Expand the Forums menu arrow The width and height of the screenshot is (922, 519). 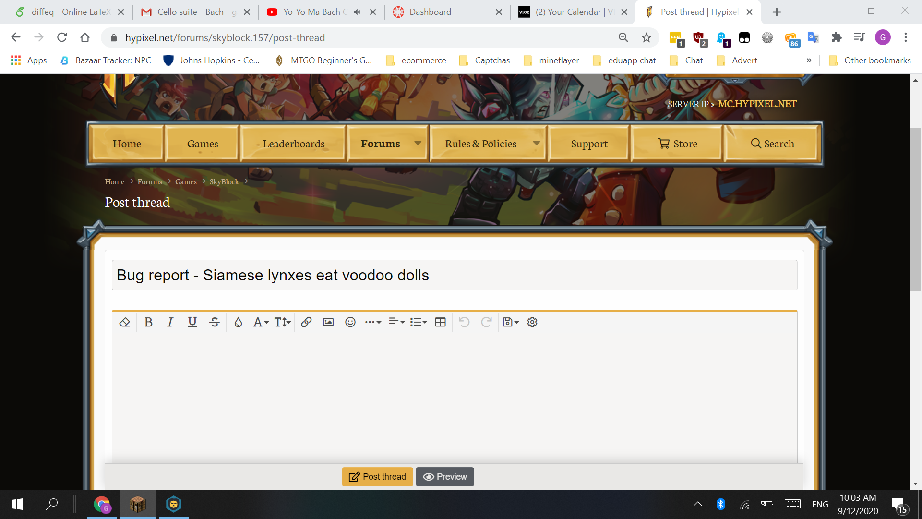418,144
